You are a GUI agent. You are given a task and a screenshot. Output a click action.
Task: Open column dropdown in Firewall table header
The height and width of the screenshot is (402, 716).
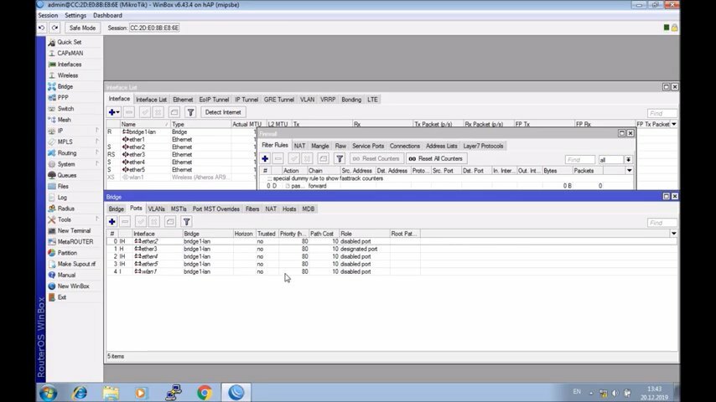coord(630,171)
